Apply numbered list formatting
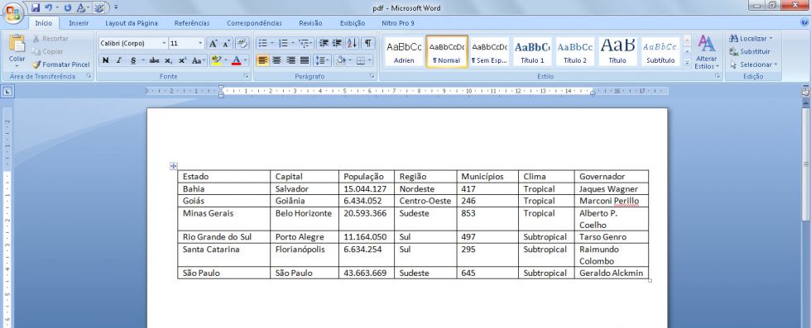 pos(283,44)
